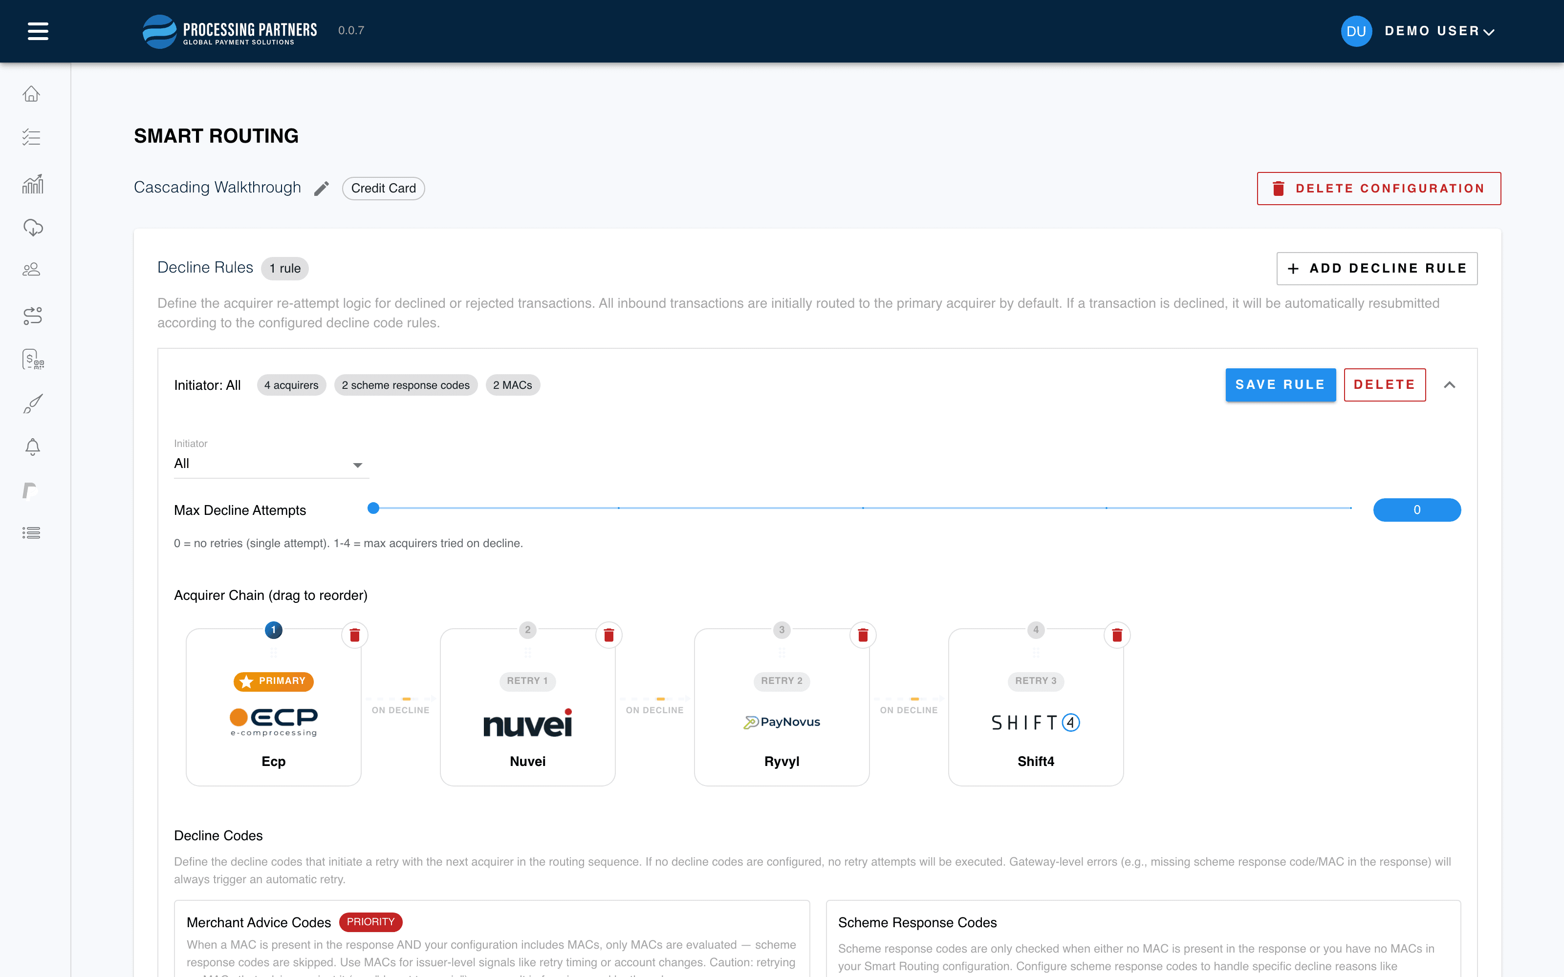Click Delete Configuration button
Image resolution: width=1564 pixels, height=977 pixels.
[1378, 189]
